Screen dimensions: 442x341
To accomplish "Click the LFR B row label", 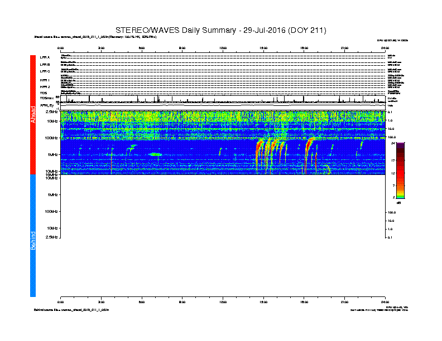I will [x=45, y=65].
